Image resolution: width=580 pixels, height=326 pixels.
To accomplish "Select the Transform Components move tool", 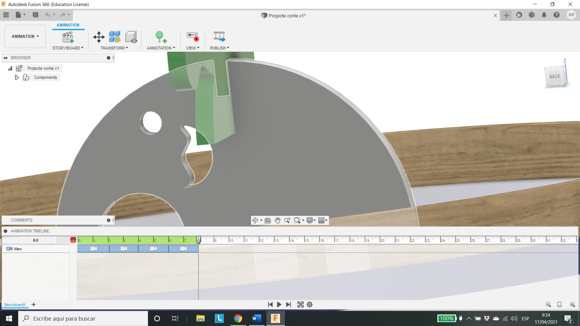I will click(99, 37).
